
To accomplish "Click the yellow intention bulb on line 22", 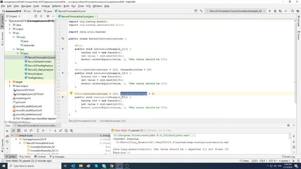I will 71,93.
